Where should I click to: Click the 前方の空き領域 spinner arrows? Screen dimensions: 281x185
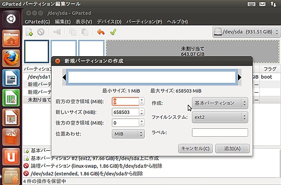[141, 102]
